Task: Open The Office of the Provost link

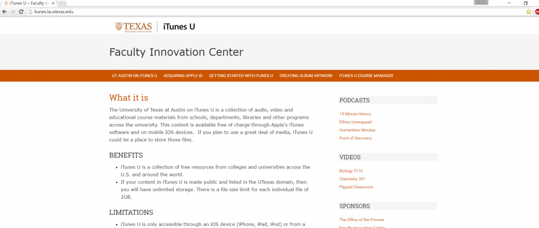Action: pos(362,220)
